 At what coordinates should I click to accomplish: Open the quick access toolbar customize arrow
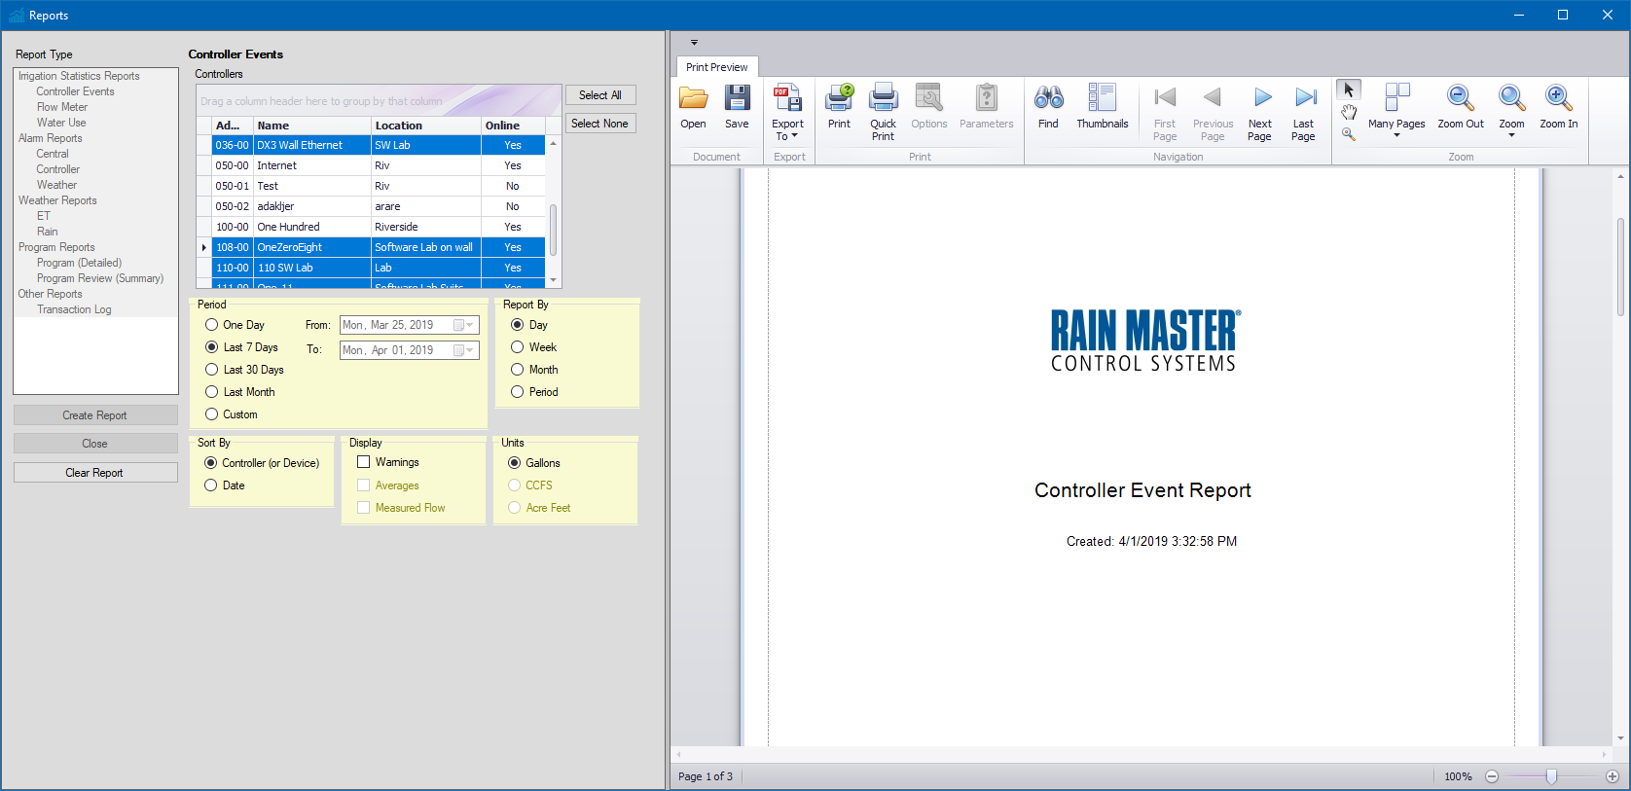pos(694,43)
